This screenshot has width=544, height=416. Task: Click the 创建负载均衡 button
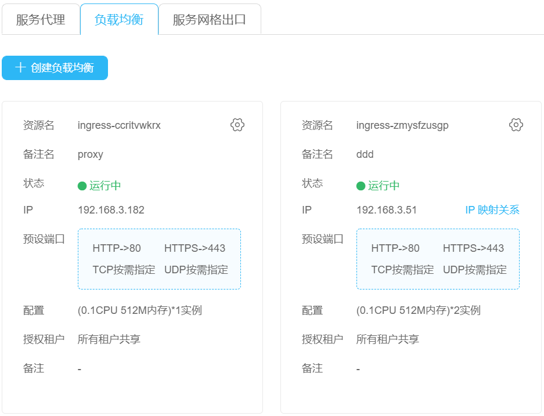(x=55, y=68)
